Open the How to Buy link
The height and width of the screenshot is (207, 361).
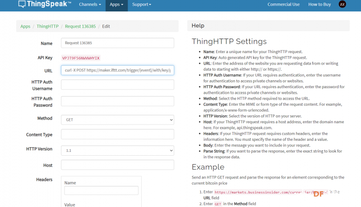coord(319,4)
